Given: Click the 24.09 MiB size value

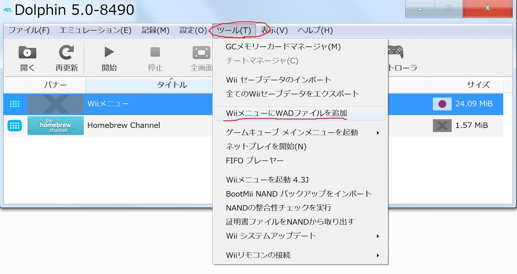Looking at the screenshot, I should point(474,104).
